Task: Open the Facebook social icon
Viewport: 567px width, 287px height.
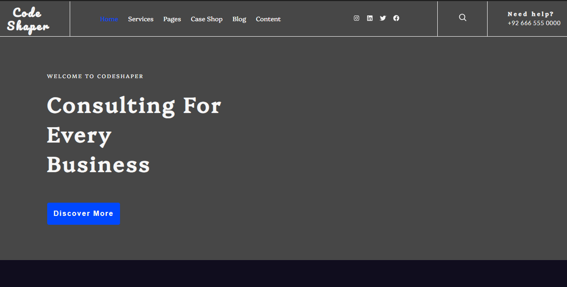Action: click(x=396, y=18)
